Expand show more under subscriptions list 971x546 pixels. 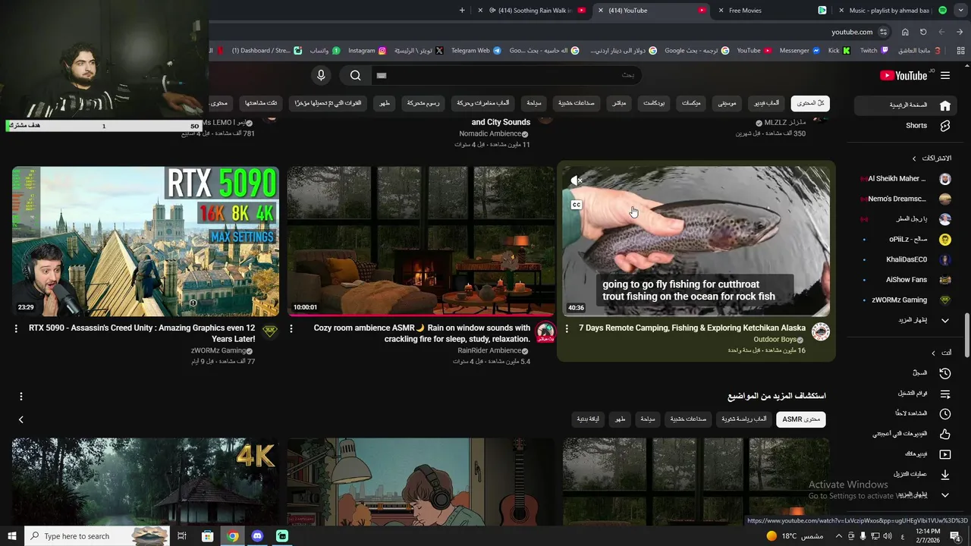pyautogui.click(x=944, y=321)
